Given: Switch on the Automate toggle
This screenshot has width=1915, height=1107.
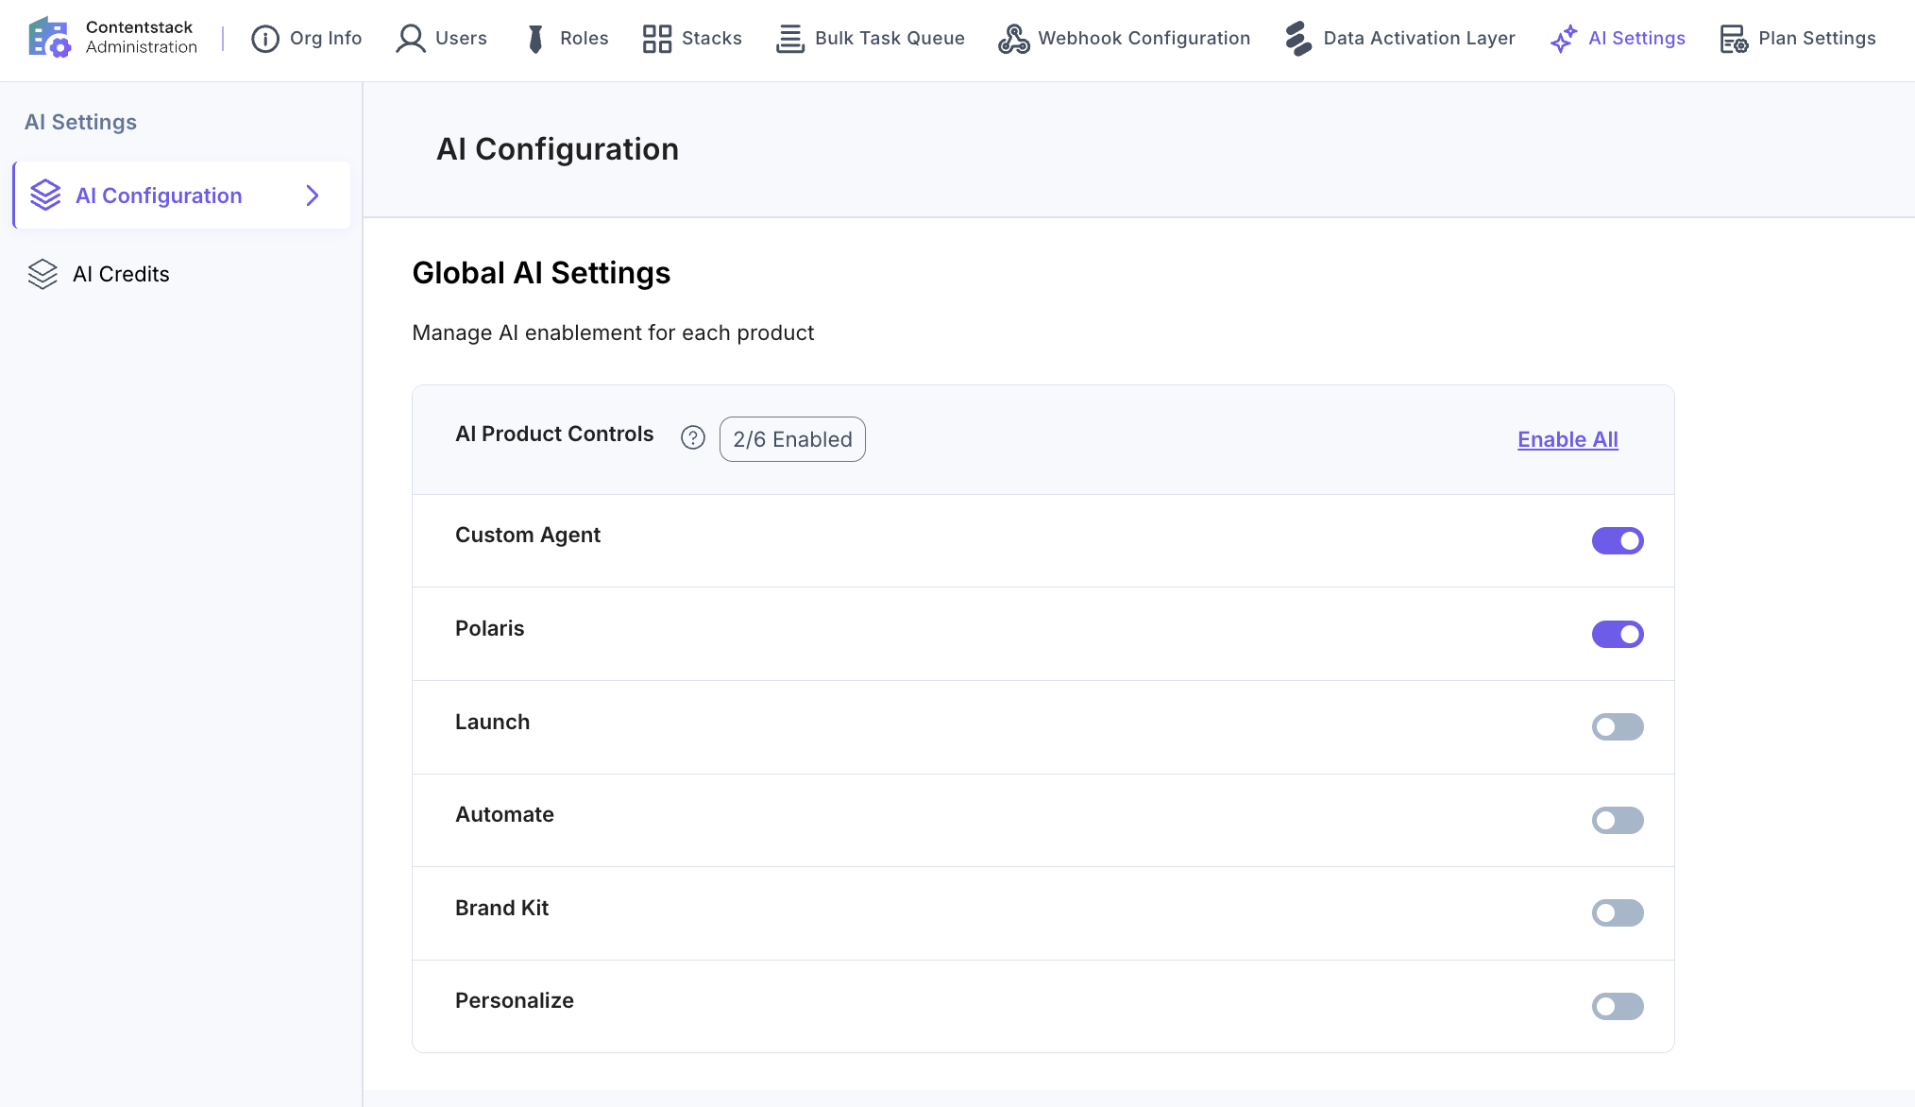Looking at the screenshot, I should (1618, 820).
